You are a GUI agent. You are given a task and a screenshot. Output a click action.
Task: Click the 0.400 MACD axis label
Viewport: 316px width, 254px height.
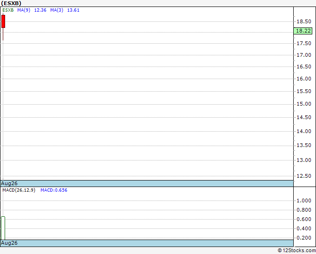click(304, 228)
